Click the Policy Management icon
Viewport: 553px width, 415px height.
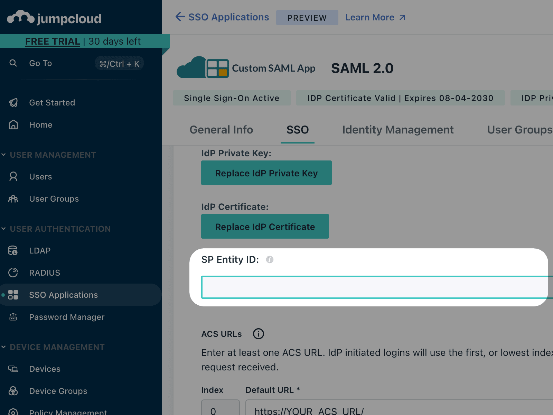13,412
